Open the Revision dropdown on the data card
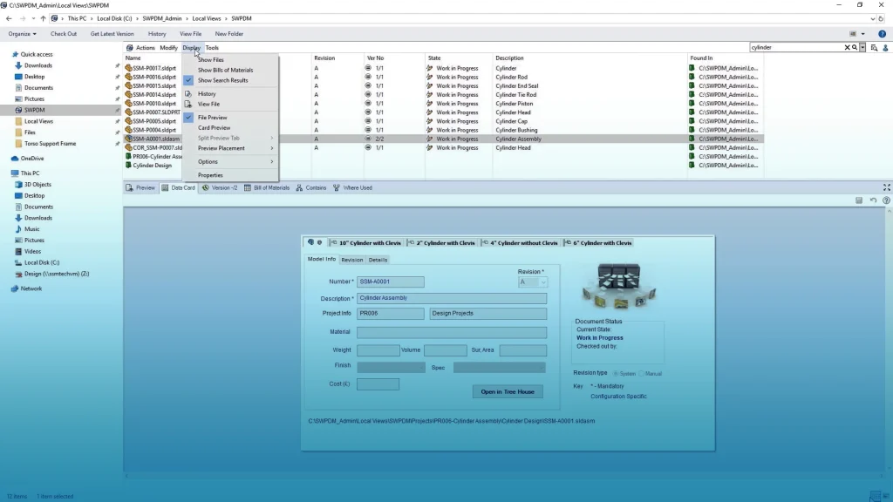This screenshot has height=502, width=893. (544, 282)
